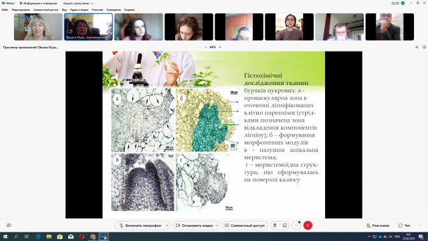Open volume control in system tray
Image resolution: width=428 pixels, height=241 pixels.
391,236
